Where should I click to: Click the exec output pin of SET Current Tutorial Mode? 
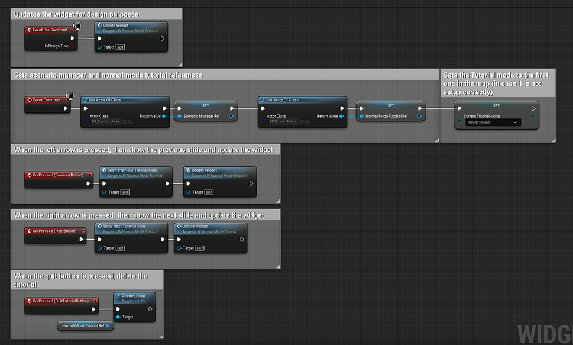533,108
